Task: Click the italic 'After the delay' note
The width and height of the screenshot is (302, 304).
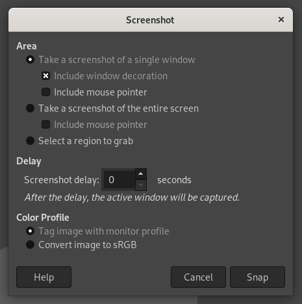Action: pos(132,197)
